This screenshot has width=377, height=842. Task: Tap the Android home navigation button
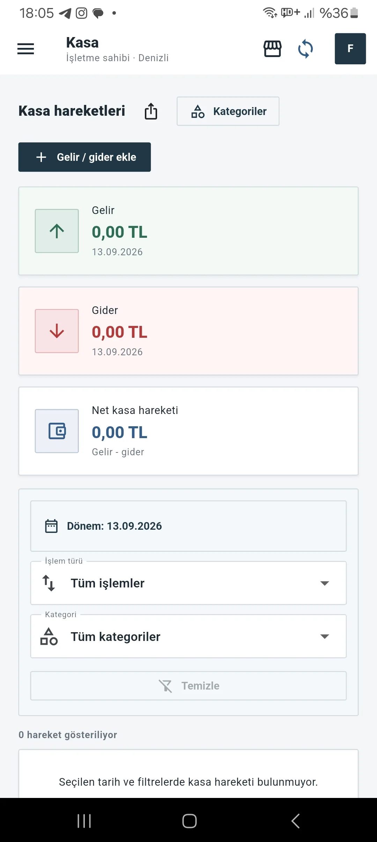point(189,821)
